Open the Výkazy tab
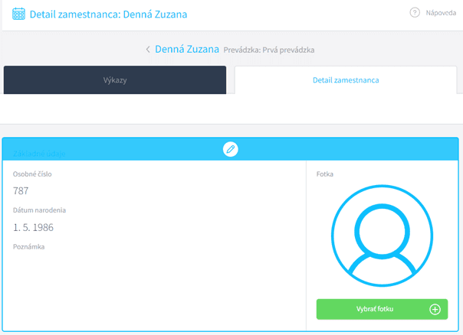 [x=115, y=80]
